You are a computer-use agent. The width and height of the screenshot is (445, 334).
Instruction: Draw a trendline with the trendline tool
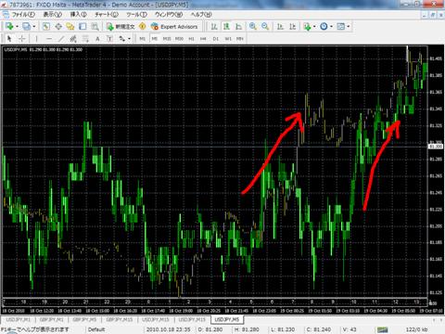[61, 39]
